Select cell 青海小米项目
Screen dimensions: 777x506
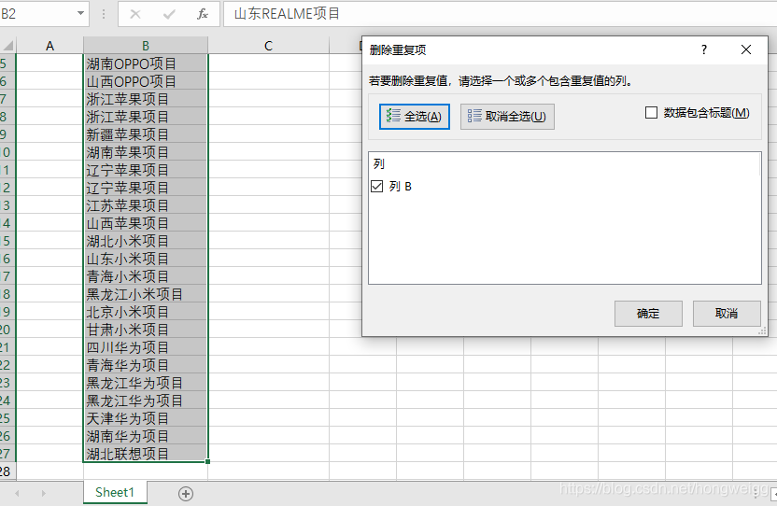146,276
